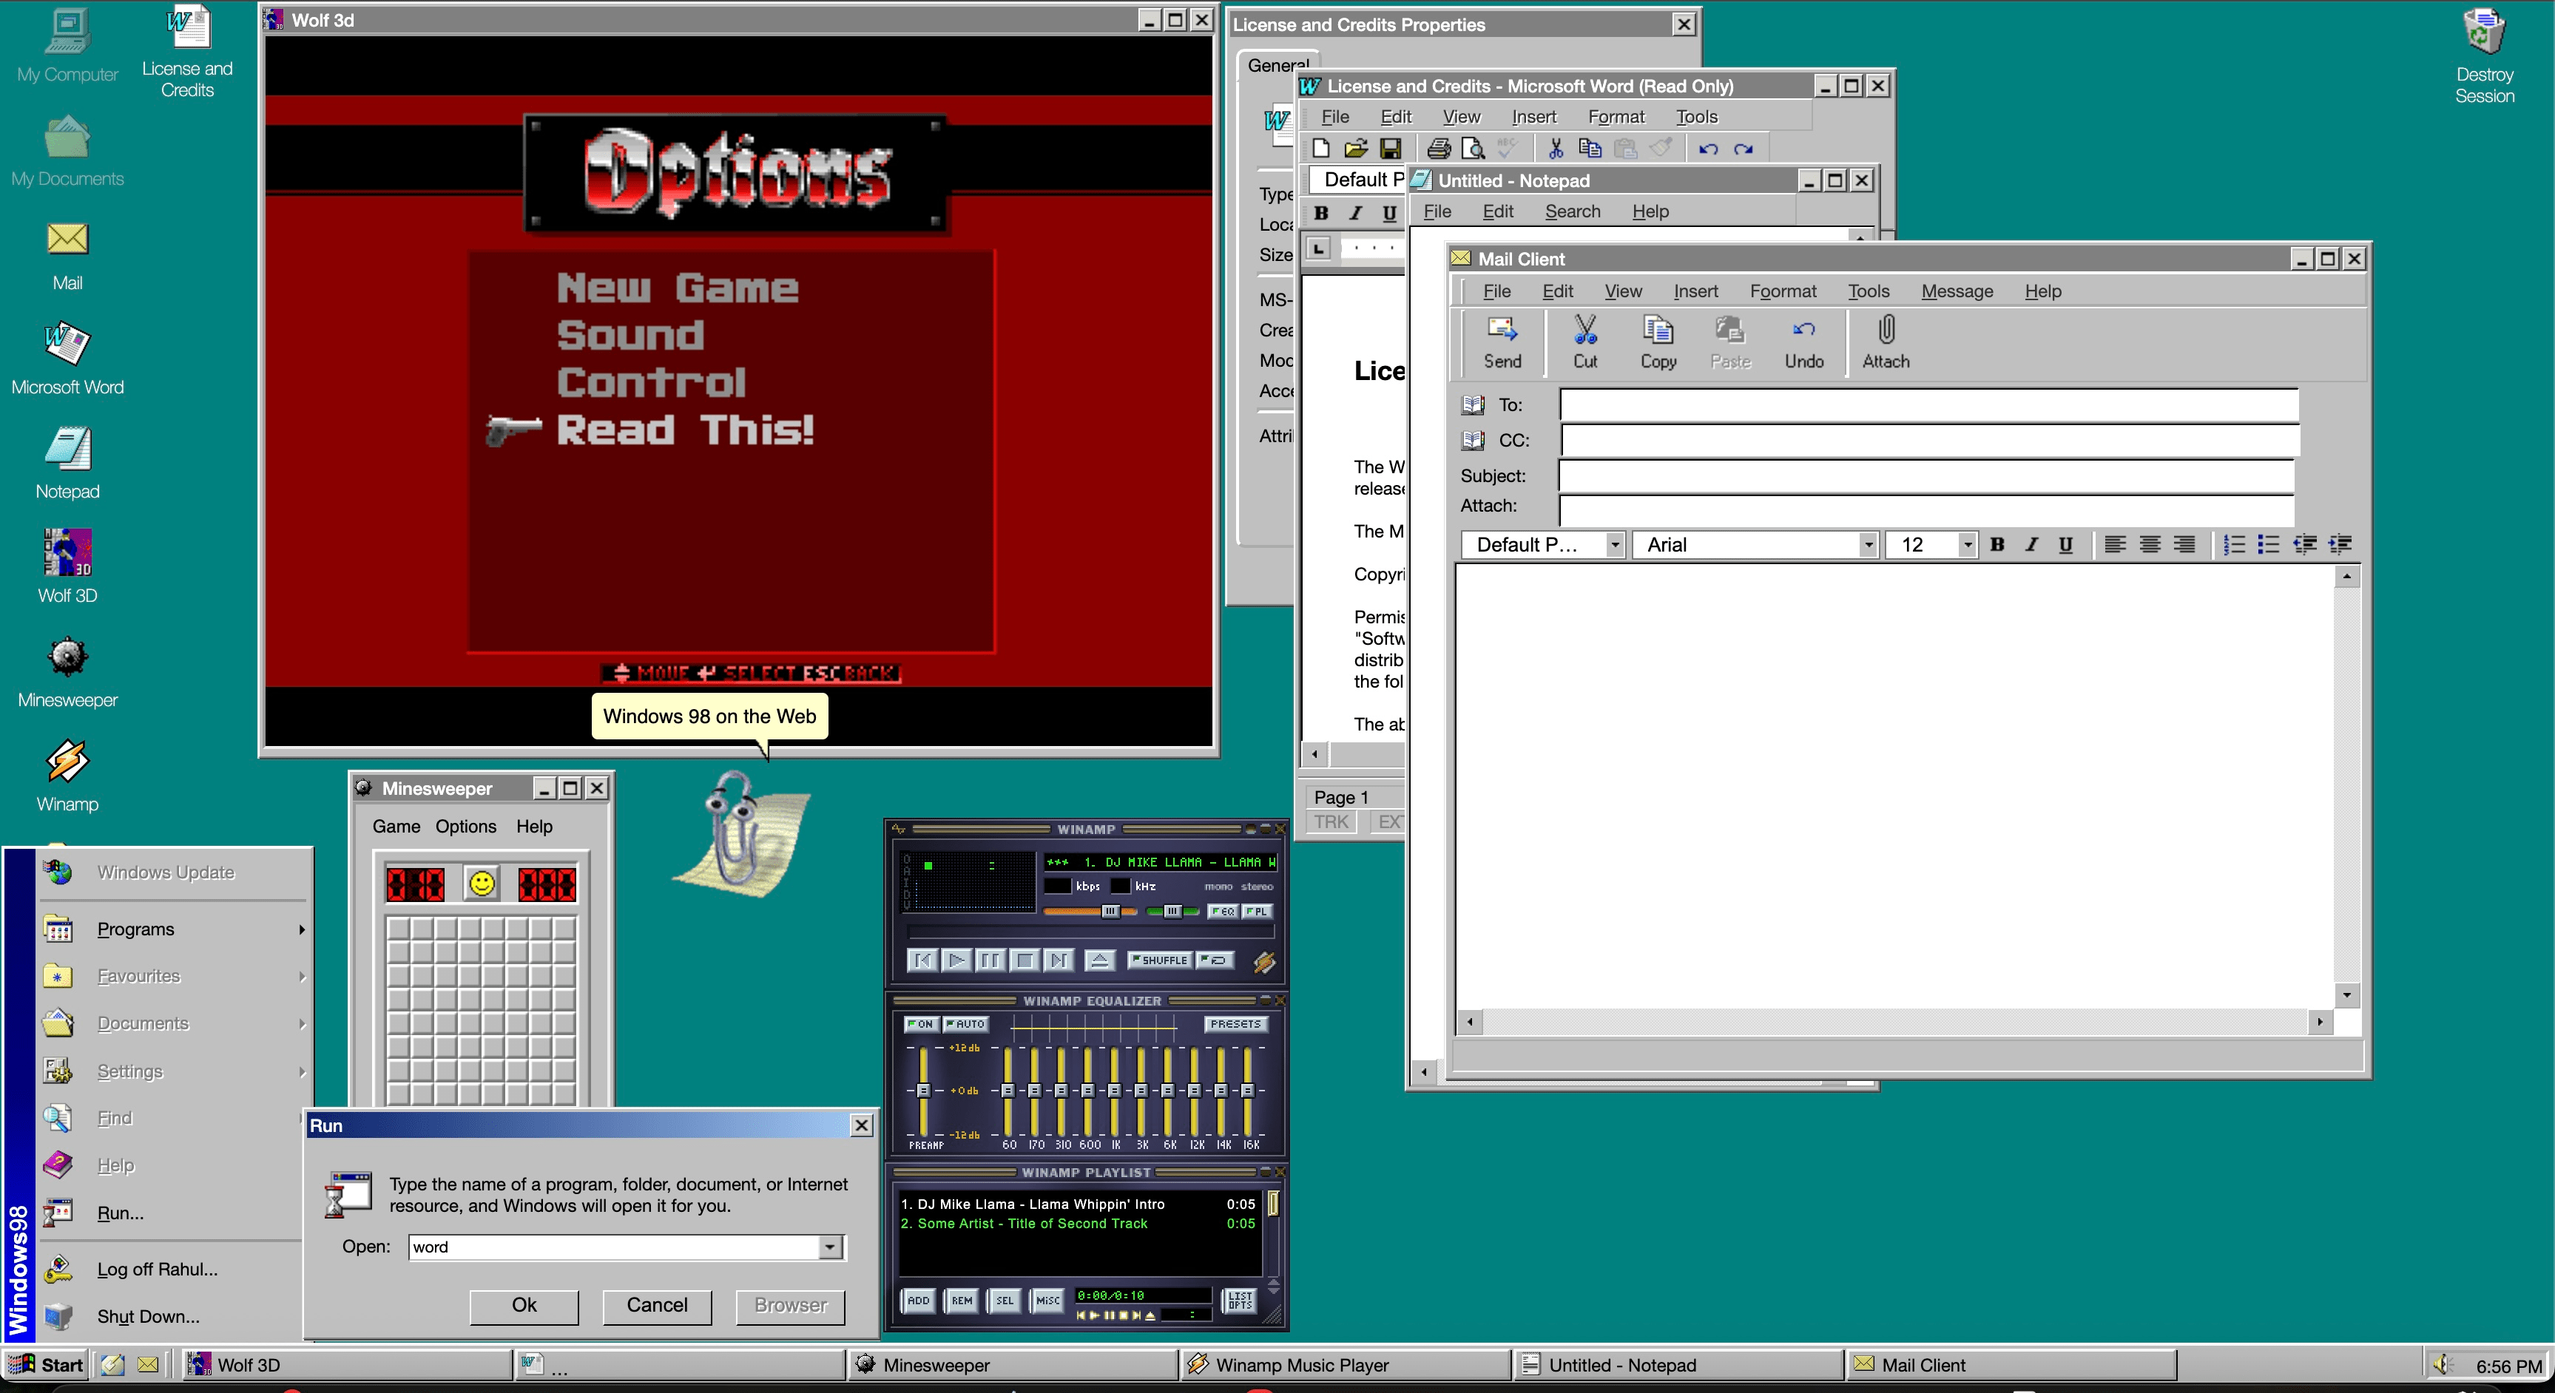
Task: Open the font size 12 dropdown
Action: point(1967,544)
